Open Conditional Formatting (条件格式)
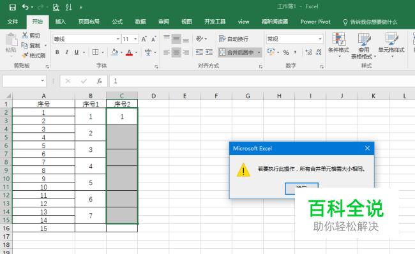Viewport: 415px width, 254px height. tap(338, 45)
